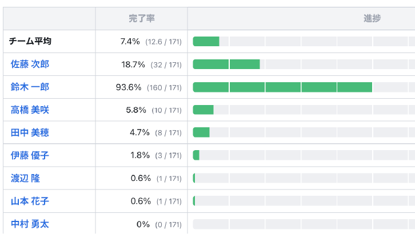The width and height of the screenshot is (415, 234).
Task: Click 田中 美穂's green progress bar
Action: 201,133
